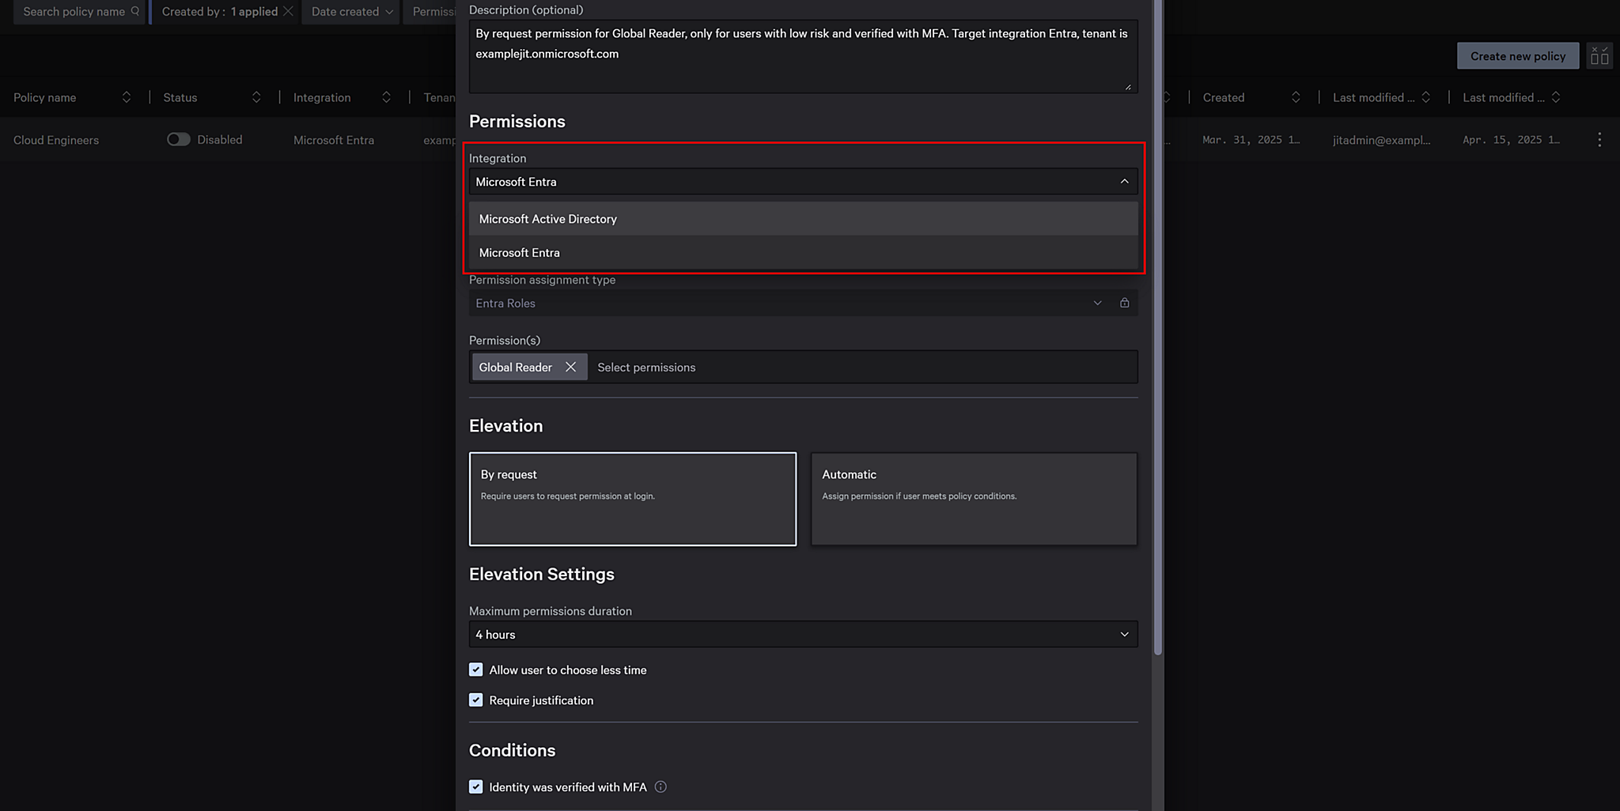Open the kebab menu on Cloud Engineers row

pyautogui.click(x=1599, y=139)
